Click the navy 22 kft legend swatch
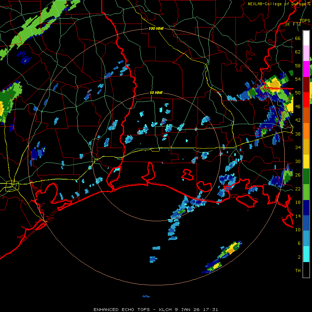 (x=306, y=208)
